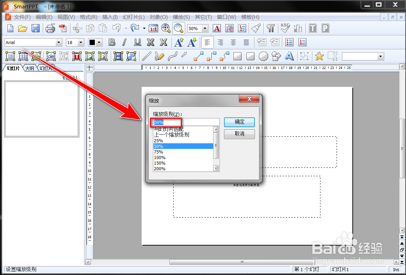Screen dimensions: 406x275
Task: Show formatting marks pilcrow icon
Action: tap(271, 28)
